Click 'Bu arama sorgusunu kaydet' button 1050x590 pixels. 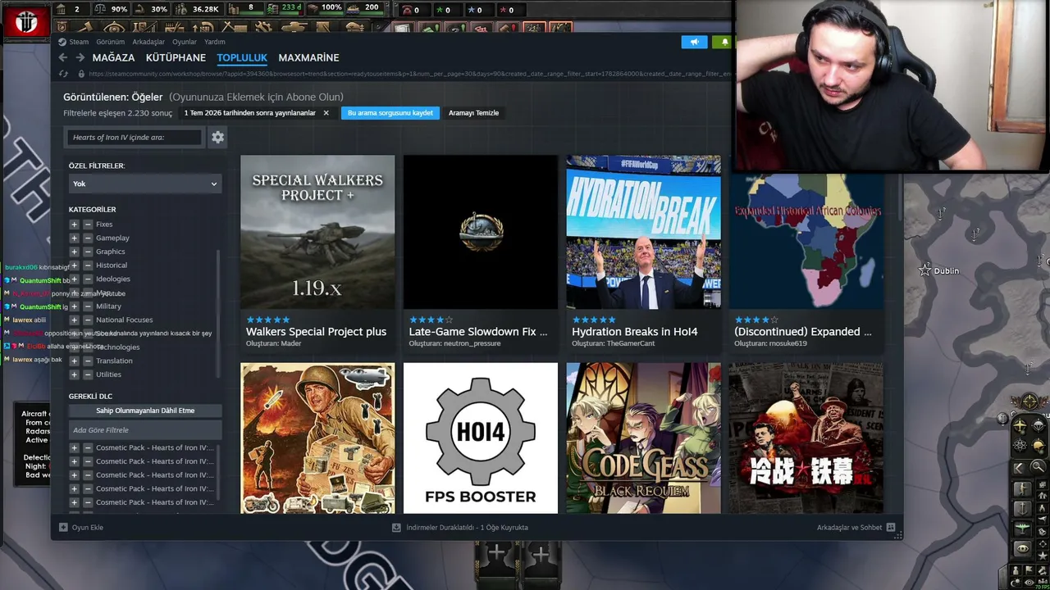coord(390,113)
